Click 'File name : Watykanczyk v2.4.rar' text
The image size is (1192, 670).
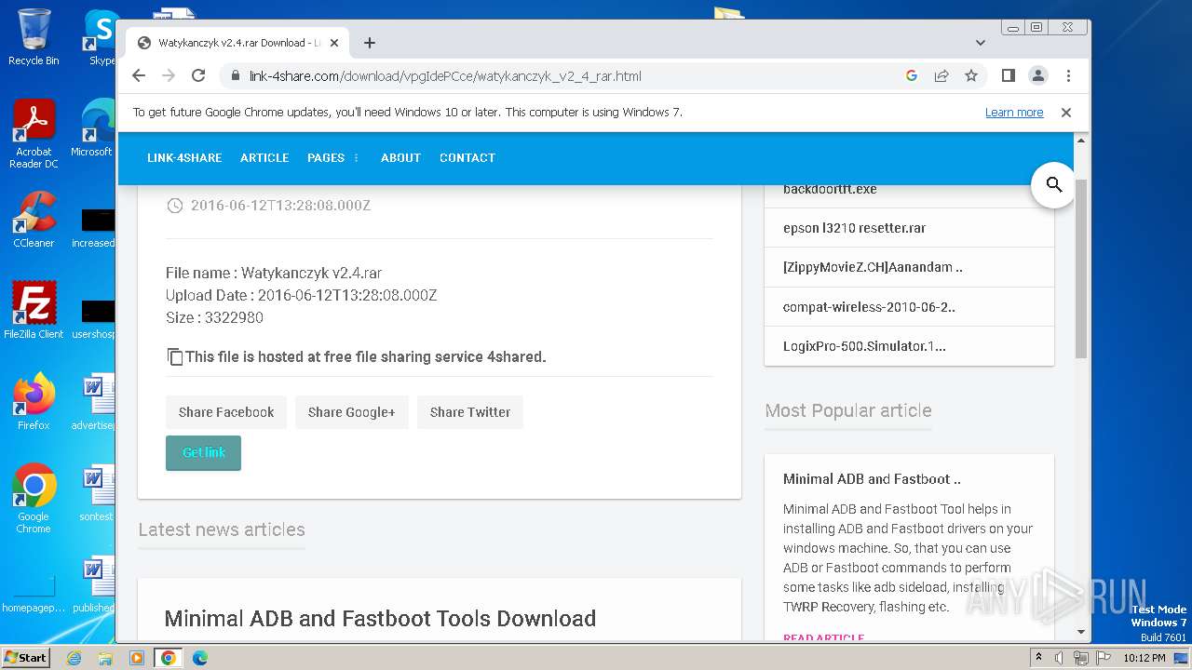coord(274,274)
